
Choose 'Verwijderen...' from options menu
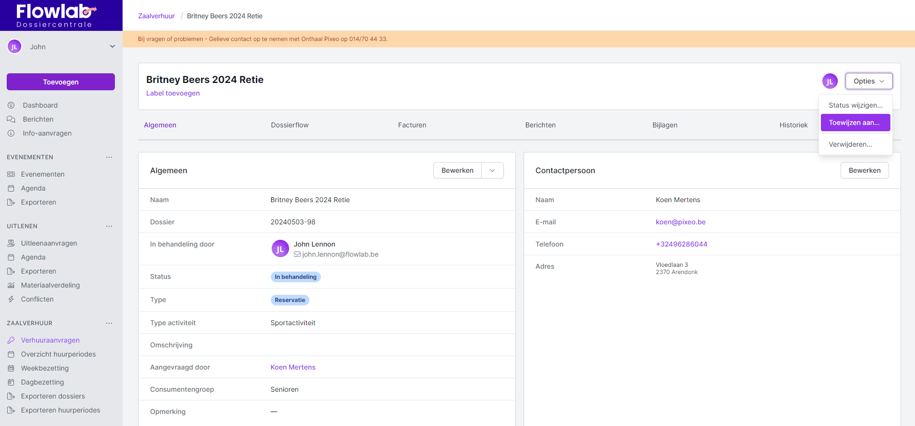point(850,144)
